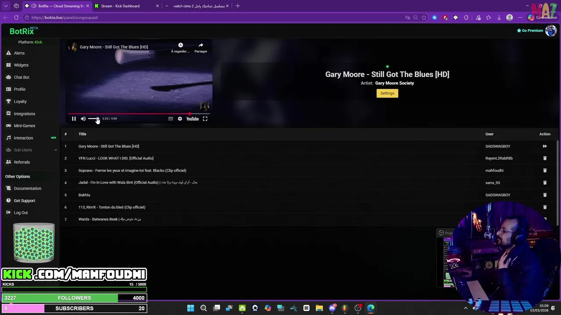Seek on the red video progress bar
The image size is (561, 315).
[x=139, y=113]
